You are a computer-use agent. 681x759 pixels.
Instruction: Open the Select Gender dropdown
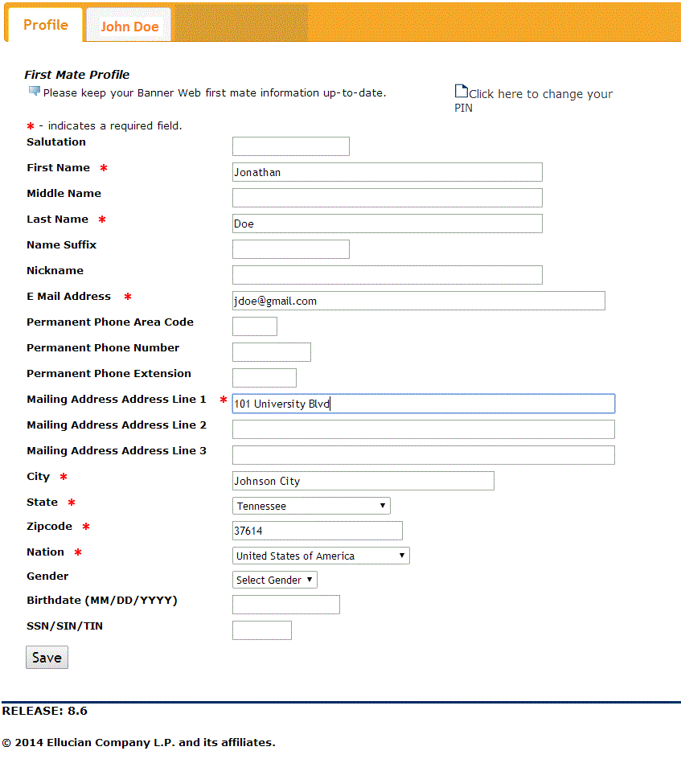pyautogui.click(x=275, y=580)
